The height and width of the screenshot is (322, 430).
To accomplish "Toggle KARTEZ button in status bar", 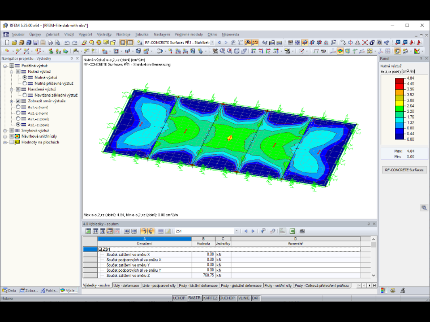I will 210,298.
